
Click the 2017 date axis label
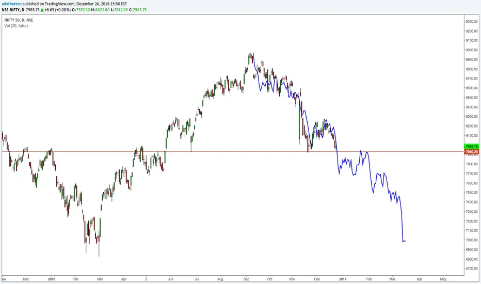click(x=343, y=279)
